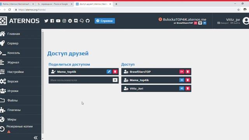This screenshot has height=140, width=249.
Task: Open Игроки players in sidebar
Action: (21, 91)
